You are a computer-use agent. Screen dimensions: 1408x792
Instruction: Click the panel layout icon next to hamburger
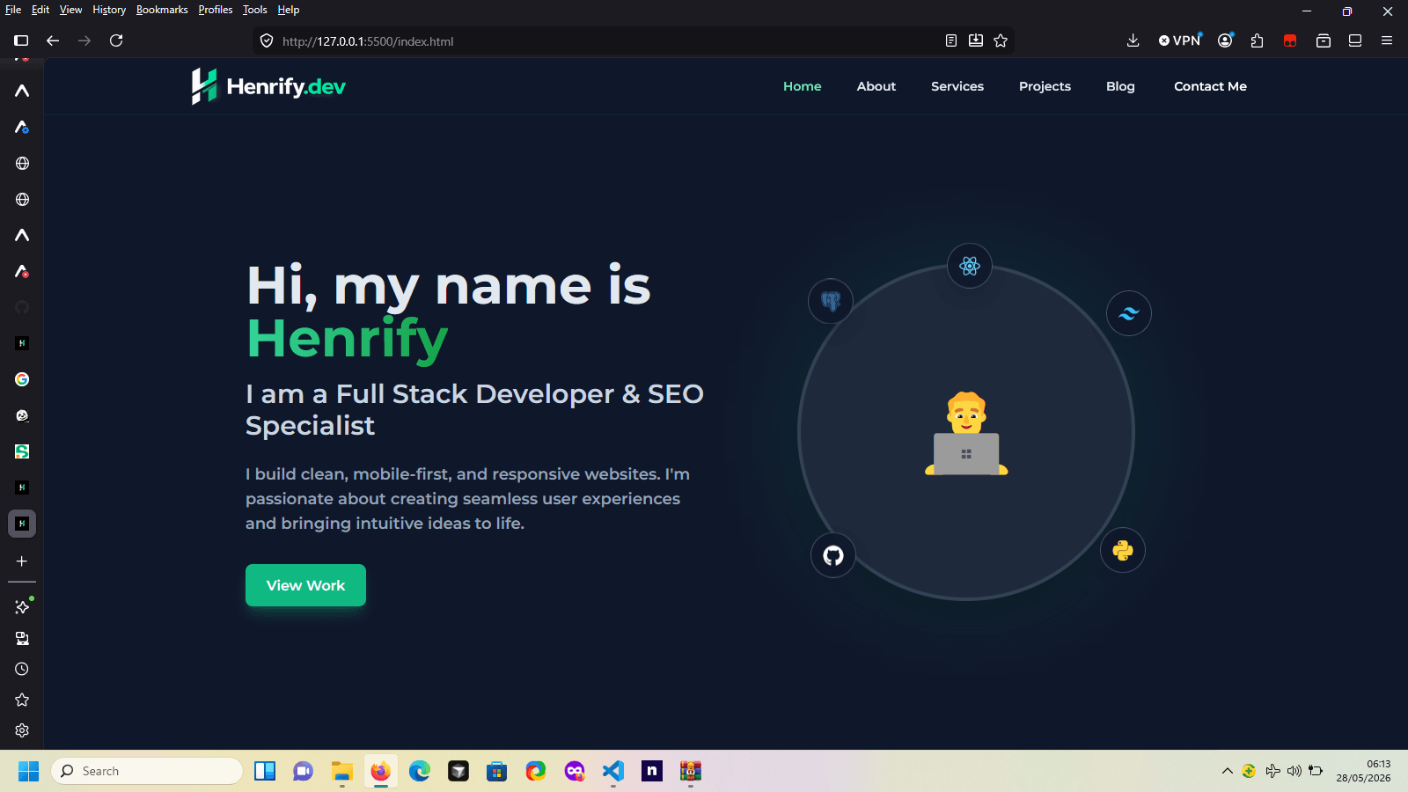(1355, 40)
